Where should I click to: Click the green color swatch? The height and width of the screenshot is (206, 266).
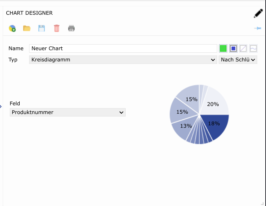point(223,48)
